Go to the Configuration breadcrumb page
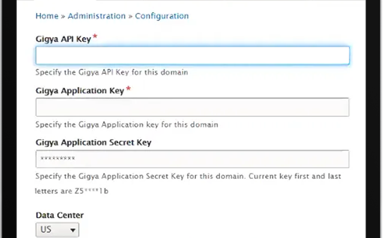 click(x=162, y=16)
